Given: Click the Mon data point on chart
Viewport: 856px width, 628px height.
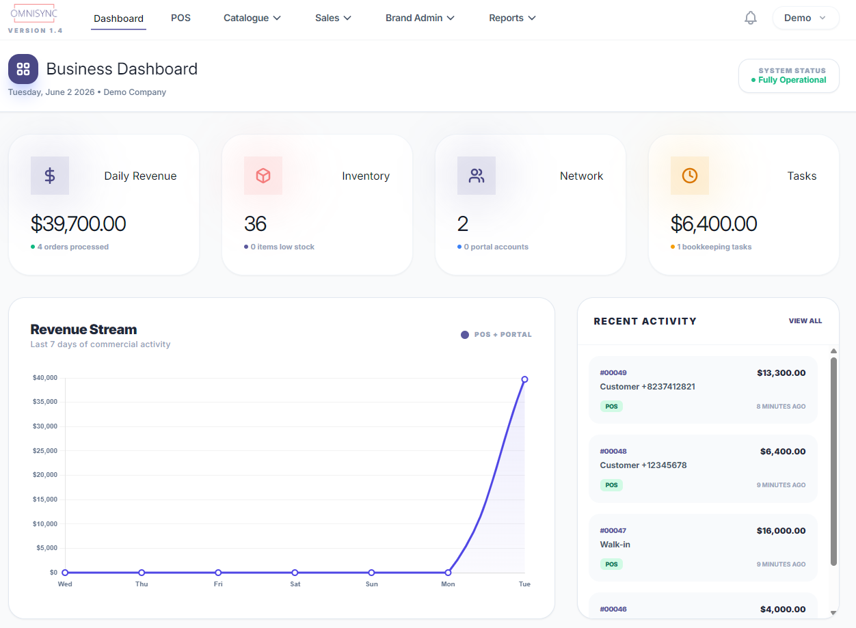Looking at the screenshot, I should (448, 573).
